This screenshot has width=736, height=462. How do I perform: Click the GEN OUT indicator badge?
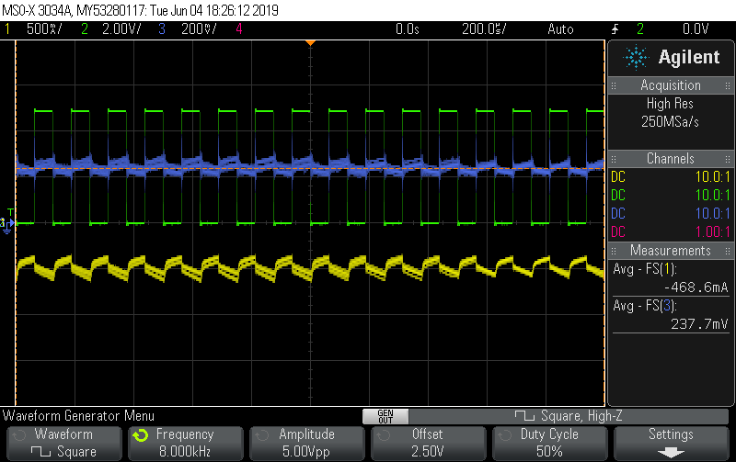pos(385,416)
